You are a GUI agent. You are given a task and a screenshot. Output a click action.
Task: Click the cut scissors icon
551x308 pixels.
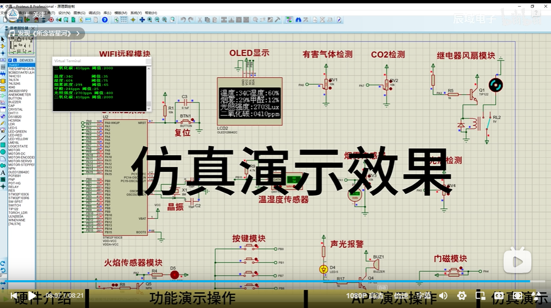point(199,20)
